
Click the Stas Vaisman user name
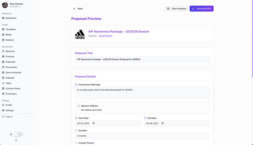pyautogui.click(x=16, y=4)
